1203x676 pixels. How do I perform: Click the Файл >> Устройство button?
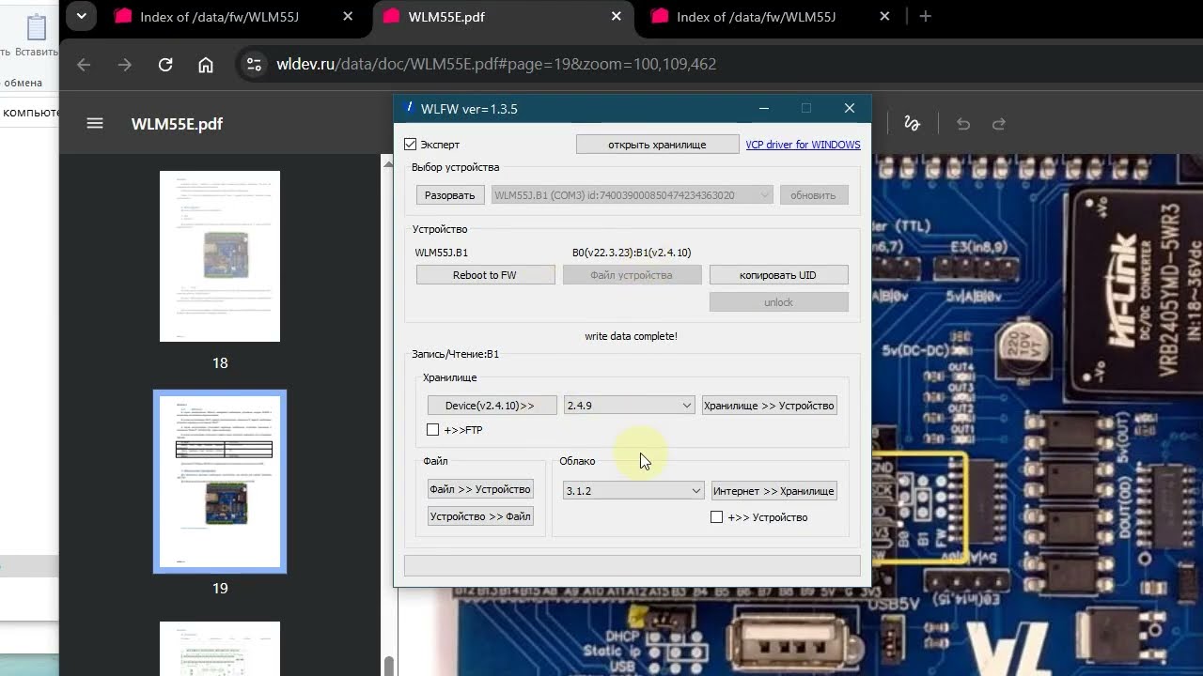coord(480,489)
